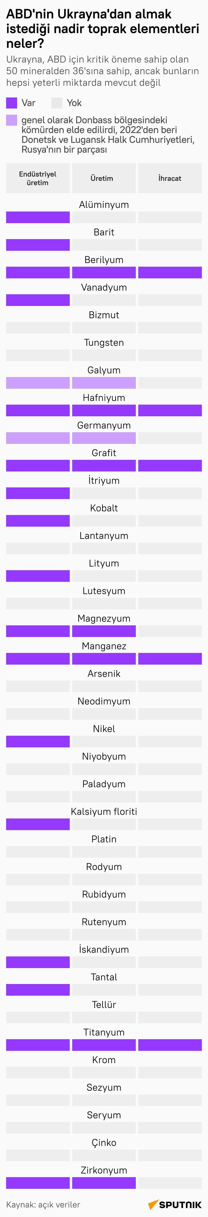The height and width of the screenshot is (1217, 208).
Task: Click the Berilyum export bar
Action: 170,273
